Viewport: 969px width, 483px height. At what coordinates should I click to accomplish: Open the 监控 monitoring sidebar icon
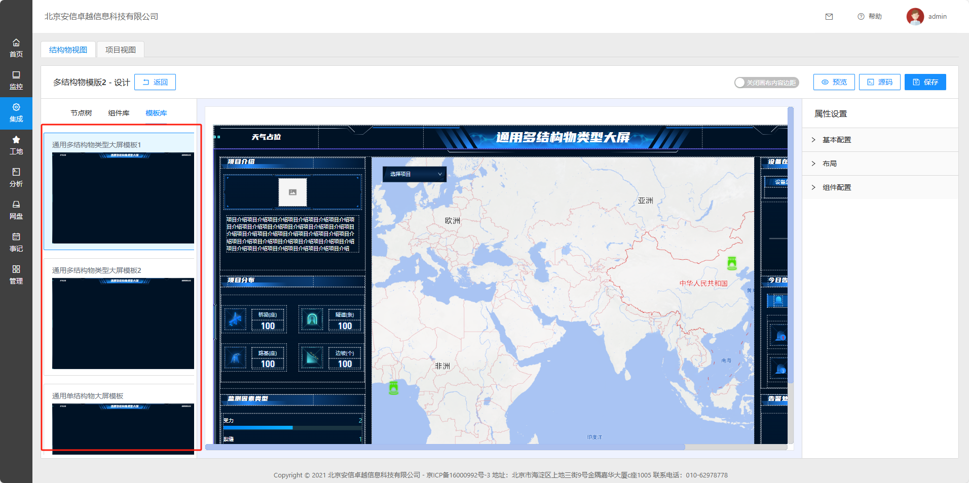coord(16,75)
